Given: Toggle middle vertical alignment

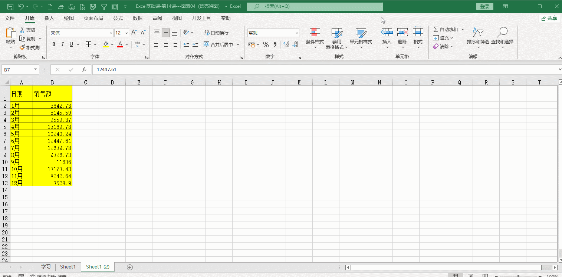Looking at the screenshot, I should [166, 33].
